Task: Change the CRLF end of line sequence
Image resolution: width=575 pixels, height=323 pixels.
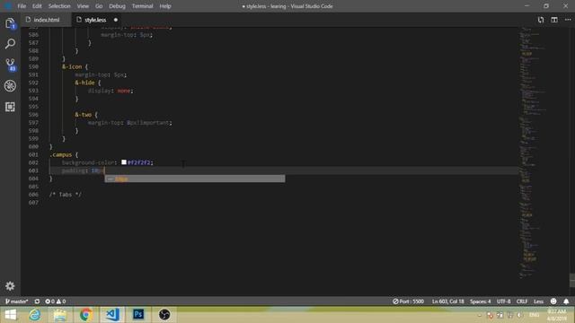Action: [522, 301]
